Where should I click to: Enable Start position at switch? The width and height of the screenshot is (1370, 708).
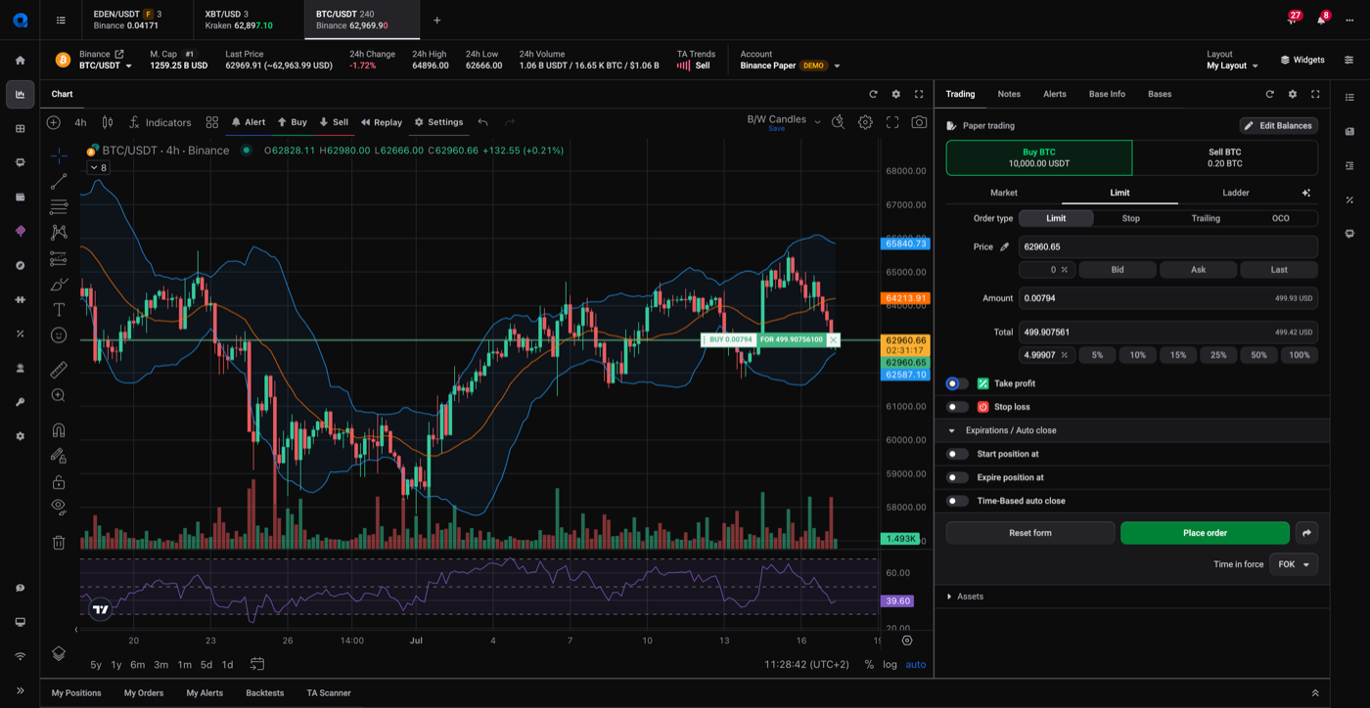[957, 454]
